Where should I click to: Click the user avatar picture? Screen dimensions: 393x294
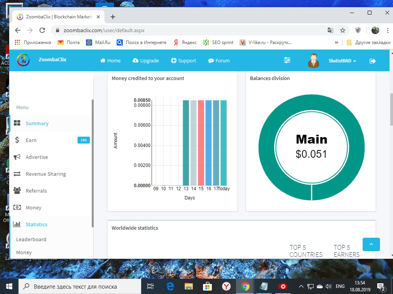(313, 60)
